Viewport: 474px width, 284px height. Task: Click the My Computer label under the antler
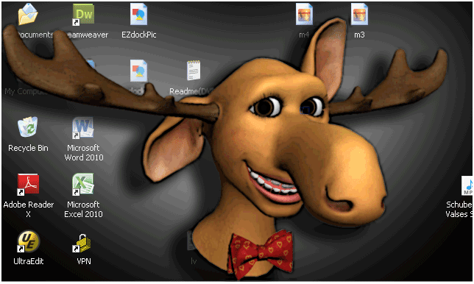tap(25, 91)
